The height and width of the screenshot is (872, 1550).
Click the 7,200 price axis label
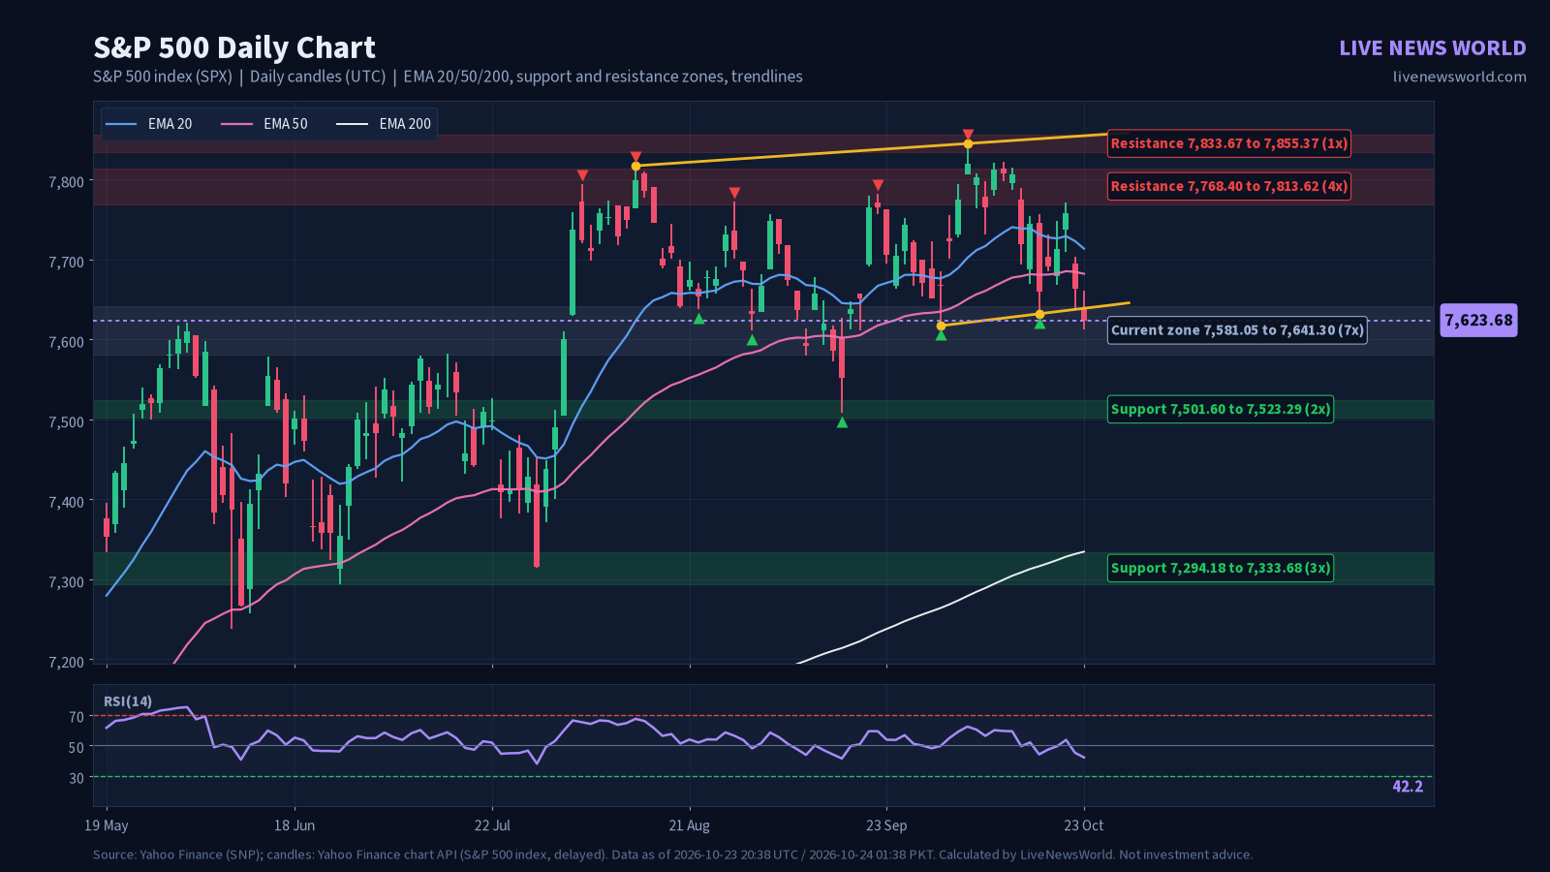(66, 663)
